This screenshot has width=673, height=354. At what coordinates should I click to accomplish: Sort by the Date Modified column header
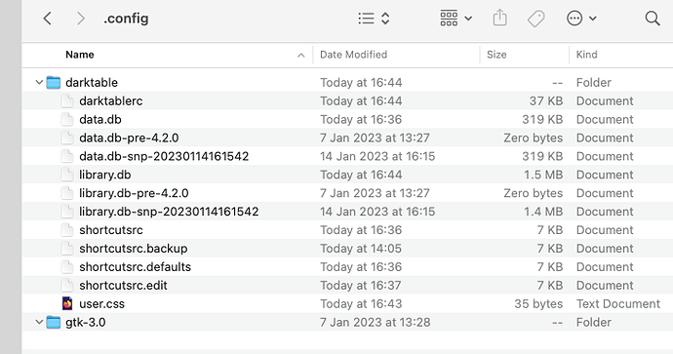pos(353,55)
